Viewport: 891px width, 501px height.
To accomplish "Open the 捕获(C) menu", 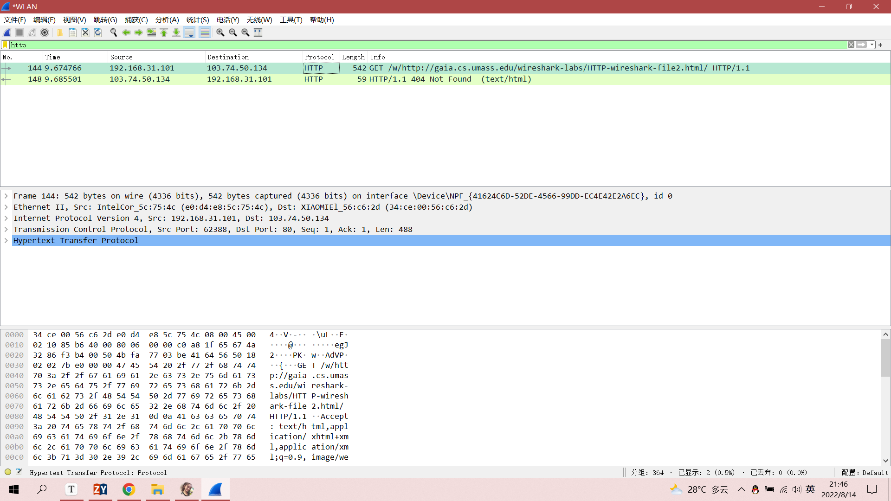I will [136, 20].
